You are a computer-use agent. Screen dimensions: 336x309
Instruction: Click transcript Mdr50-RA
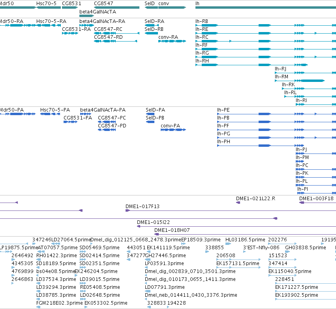tap(11, 21)
